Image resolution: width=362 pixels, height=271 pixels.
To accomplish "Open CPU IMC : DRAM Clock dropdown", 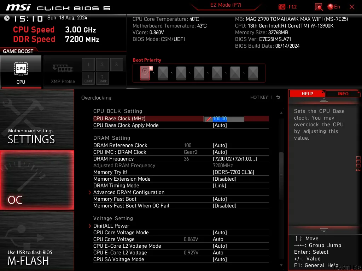I will click(x=220, y=152).
